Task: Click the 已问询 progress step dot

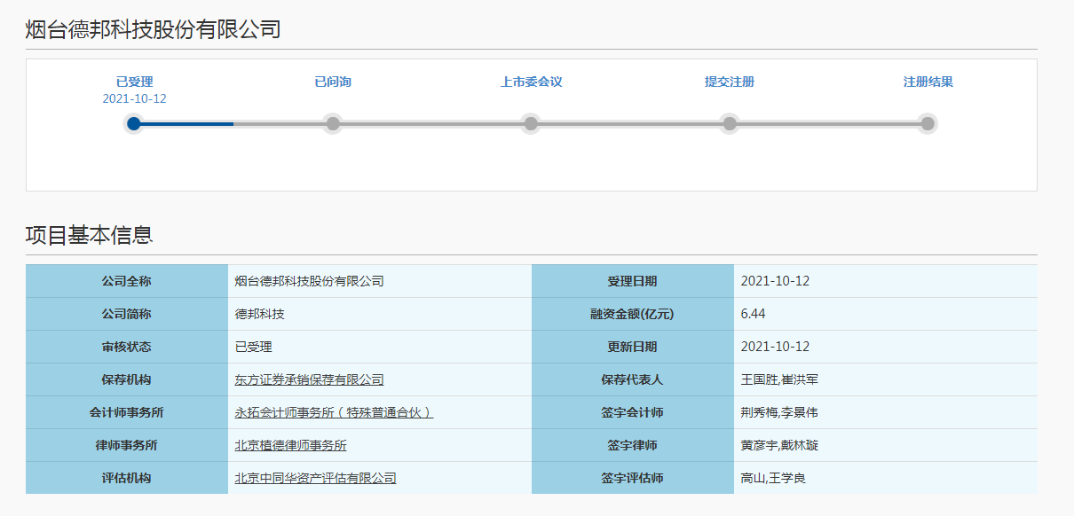Action: (x=333, y=123)
